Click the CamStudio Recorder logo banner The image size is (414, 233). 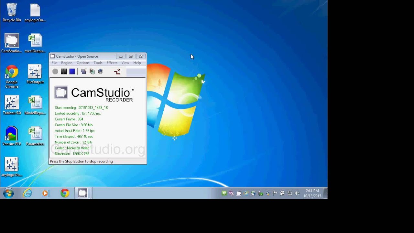tap(94, 94)
